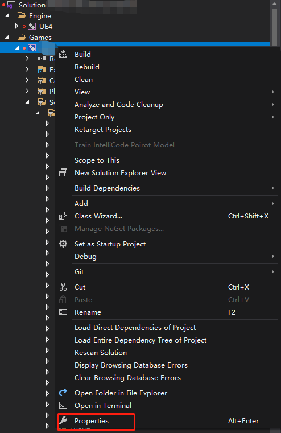Click the Build icon in context menu

point(63,54)
